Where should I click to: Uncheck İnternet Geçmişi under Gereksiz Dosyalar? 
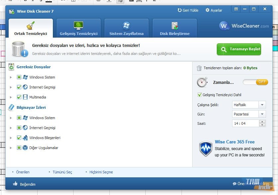(19, 87)
